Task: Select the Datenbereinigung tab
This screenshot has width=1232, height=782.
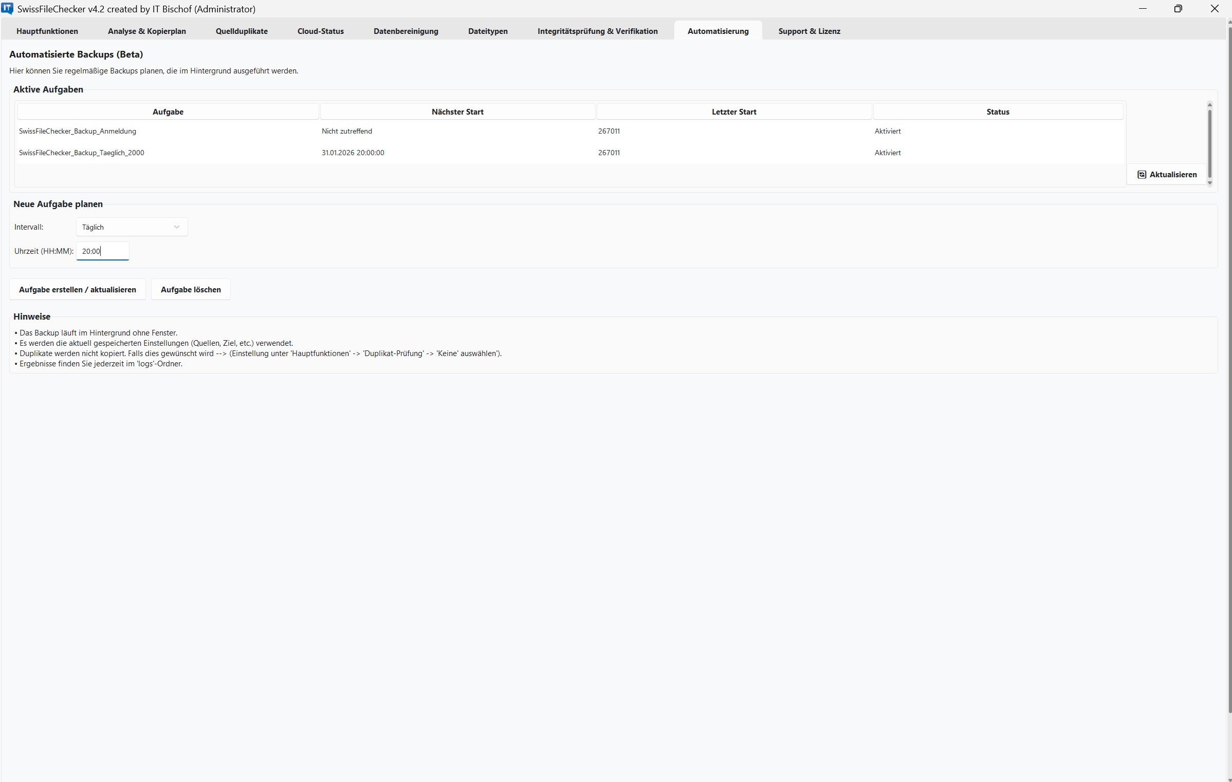Action: (406, 31)
